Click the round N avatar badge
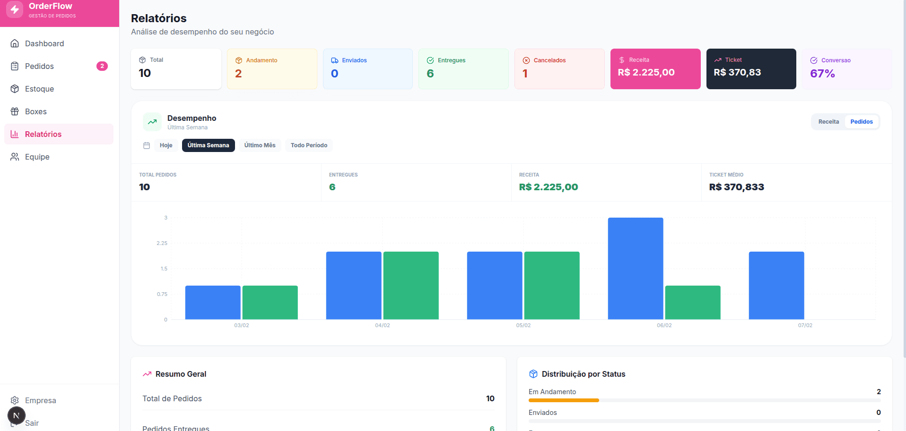 (17, 415)
